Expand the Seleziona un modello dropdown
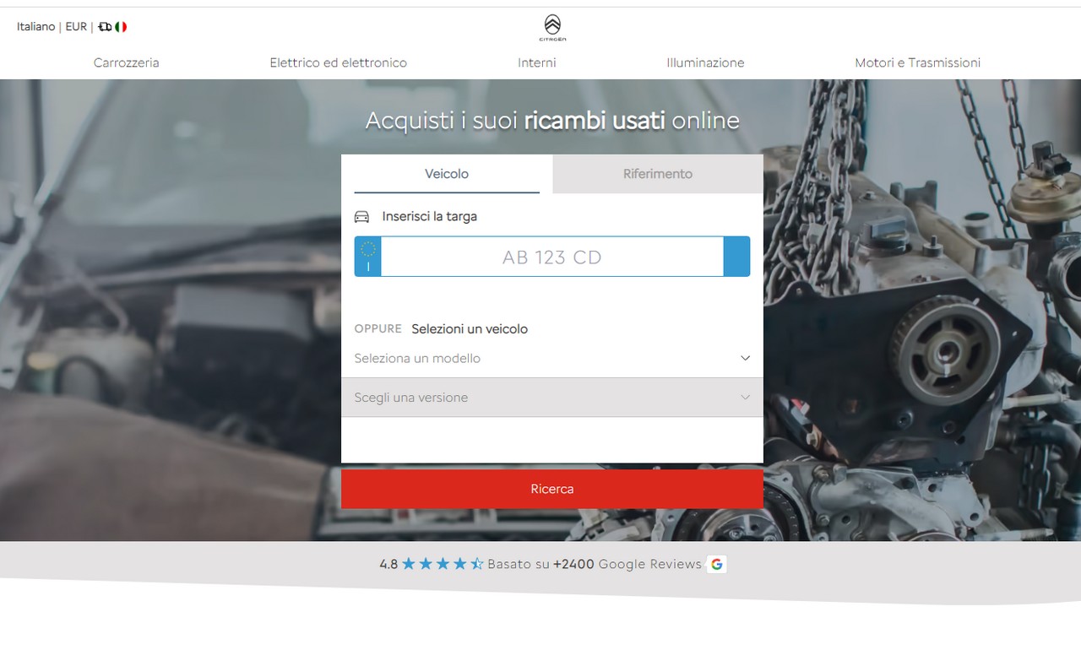1081x650 pixels. click(x=552, y=358)
